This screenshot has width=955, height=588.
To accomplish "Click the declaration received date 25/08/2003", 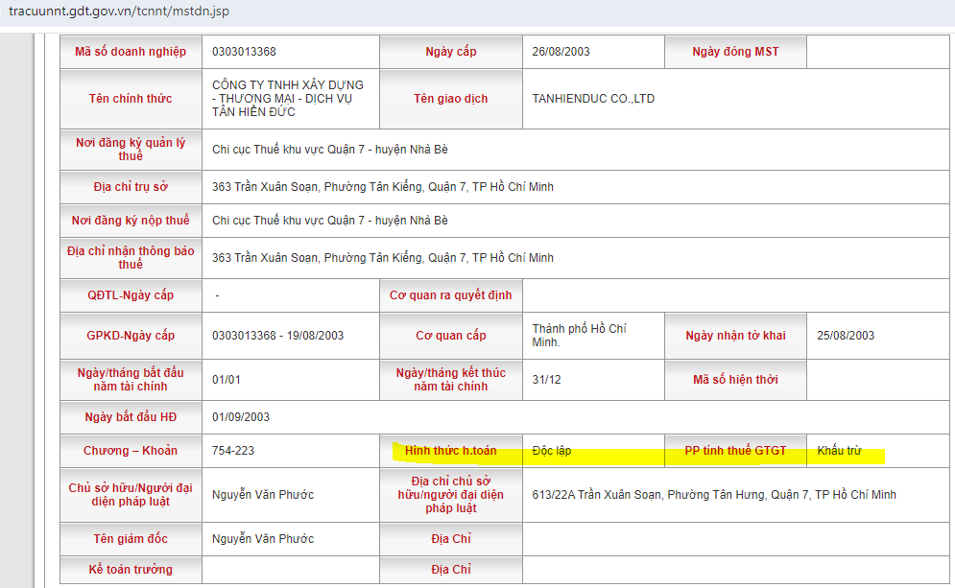I will 846,336.
